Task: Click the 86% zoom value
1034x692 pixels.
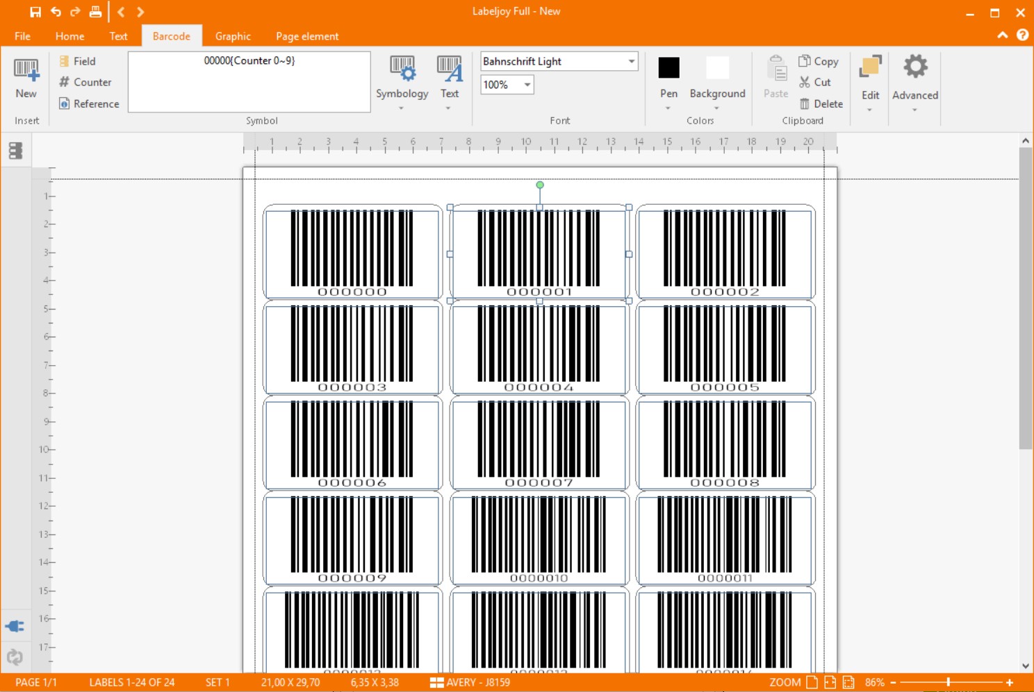Action: (875, 683)
